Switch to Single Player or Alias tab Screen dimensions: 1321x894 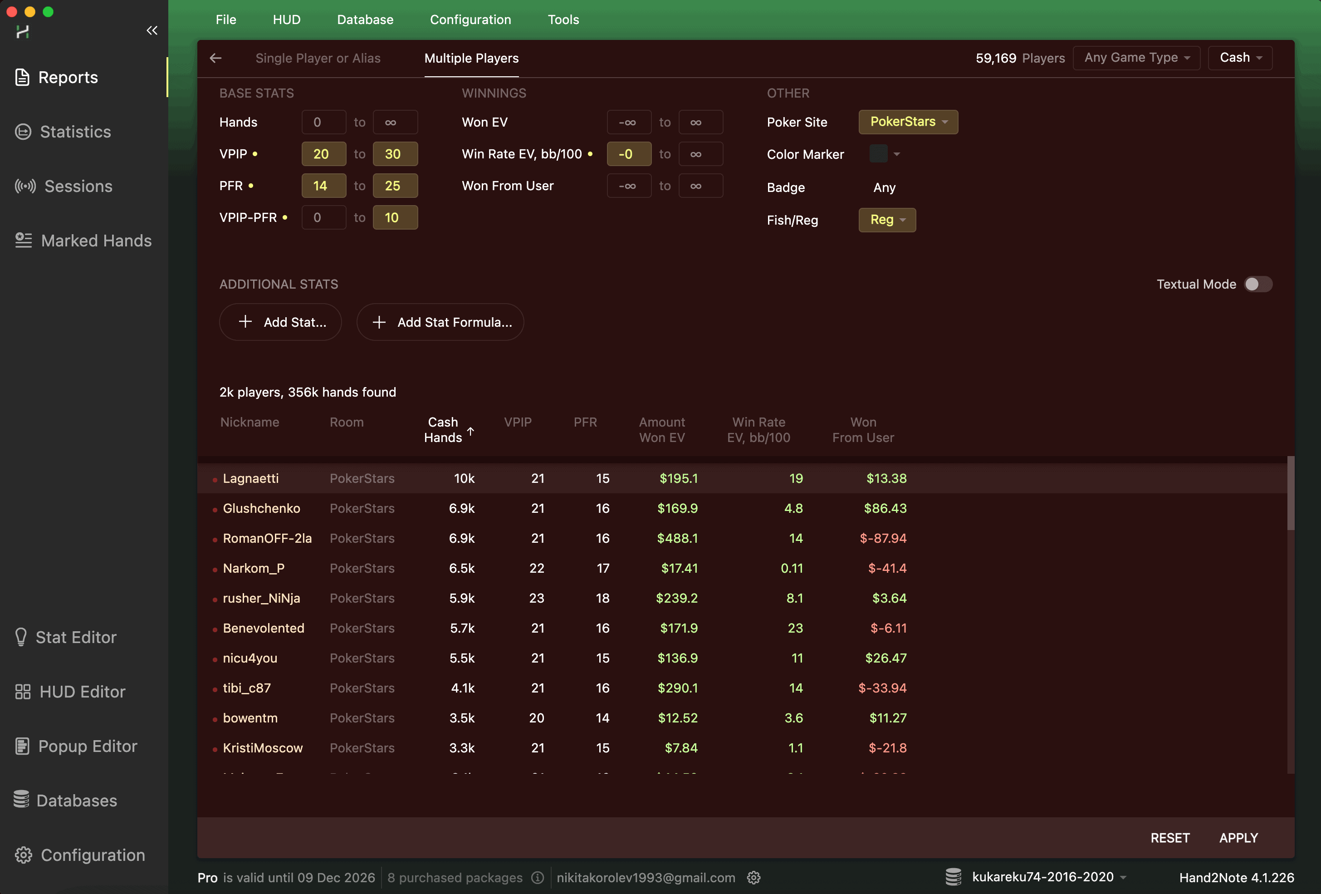318,58
